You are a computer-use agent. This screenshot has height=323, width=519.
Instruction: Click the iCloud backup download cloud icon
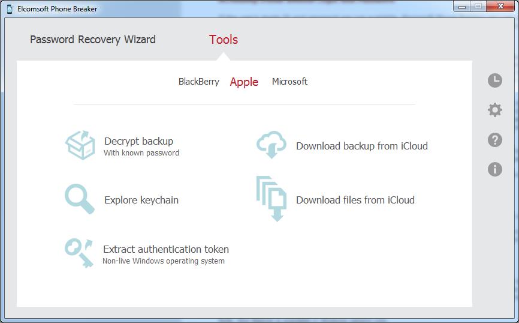[271, 145]
